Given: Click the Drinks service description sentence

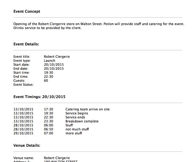Looking at the screenshot, I should [x=48, y=28].
